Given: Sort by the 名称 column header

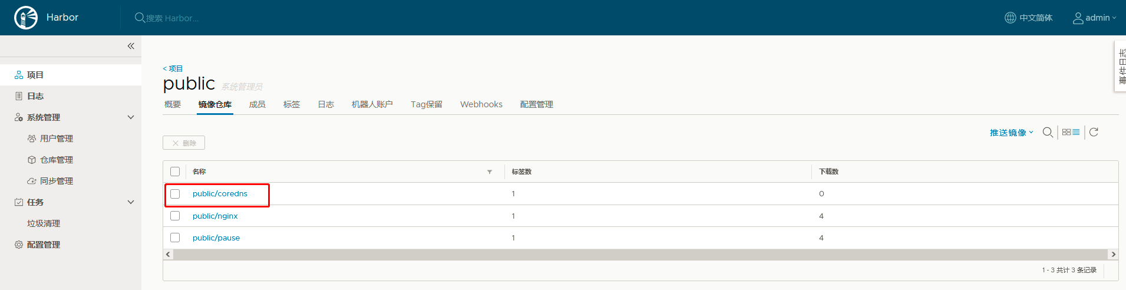Looking at the screenshot, I should pos(199,172).
